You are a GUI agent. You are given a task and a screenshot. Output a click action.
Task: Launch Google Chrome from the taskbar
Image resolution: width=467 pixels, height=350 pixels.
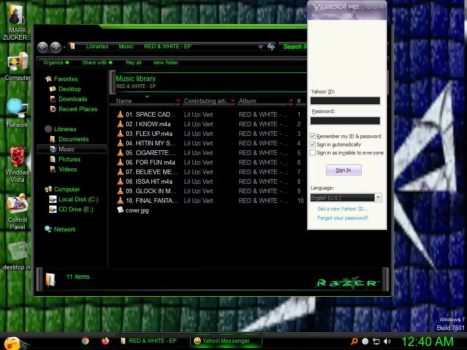click(85, 341)
